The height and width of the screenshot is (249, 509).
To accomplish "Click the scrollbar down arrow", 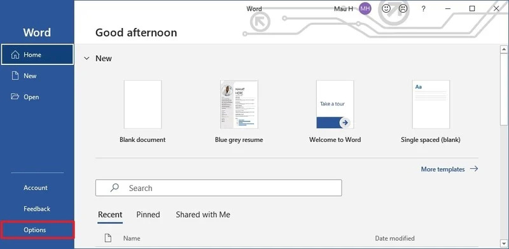I will click(504, 243).
